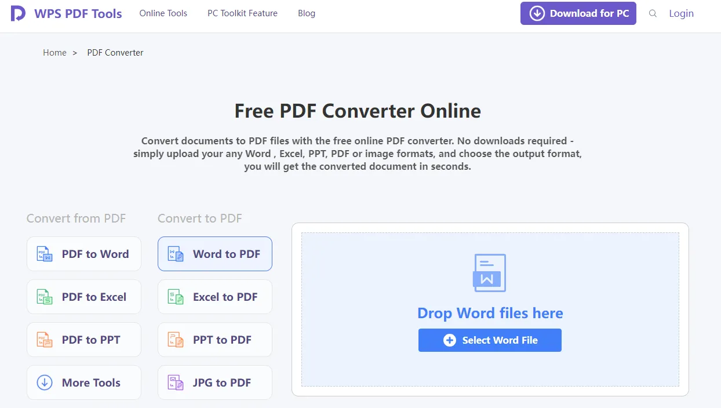
Task: Select the PPT to PDF conversion icon
Action: [x=174, y=340]
